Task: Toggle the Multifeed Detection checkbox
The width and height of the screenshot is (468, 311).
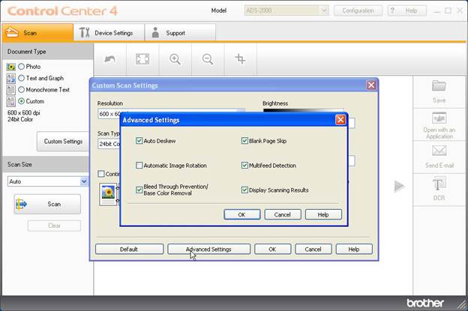Action: click(x=244, y=166)
